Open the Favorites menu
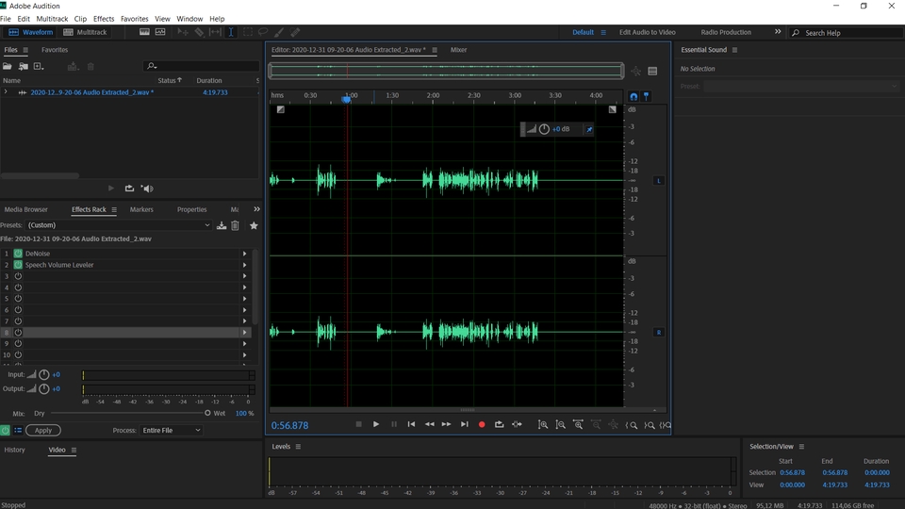 click(x=135, y=19)
